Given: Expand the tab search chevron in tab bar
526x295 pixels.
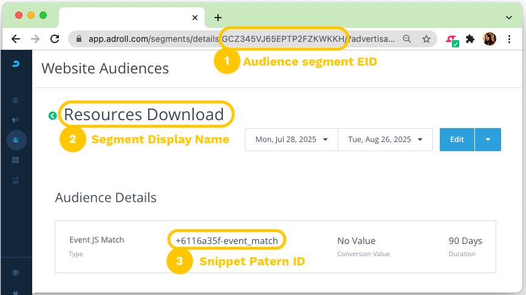Looking at the screenshot, I should [x=509, y=17].
